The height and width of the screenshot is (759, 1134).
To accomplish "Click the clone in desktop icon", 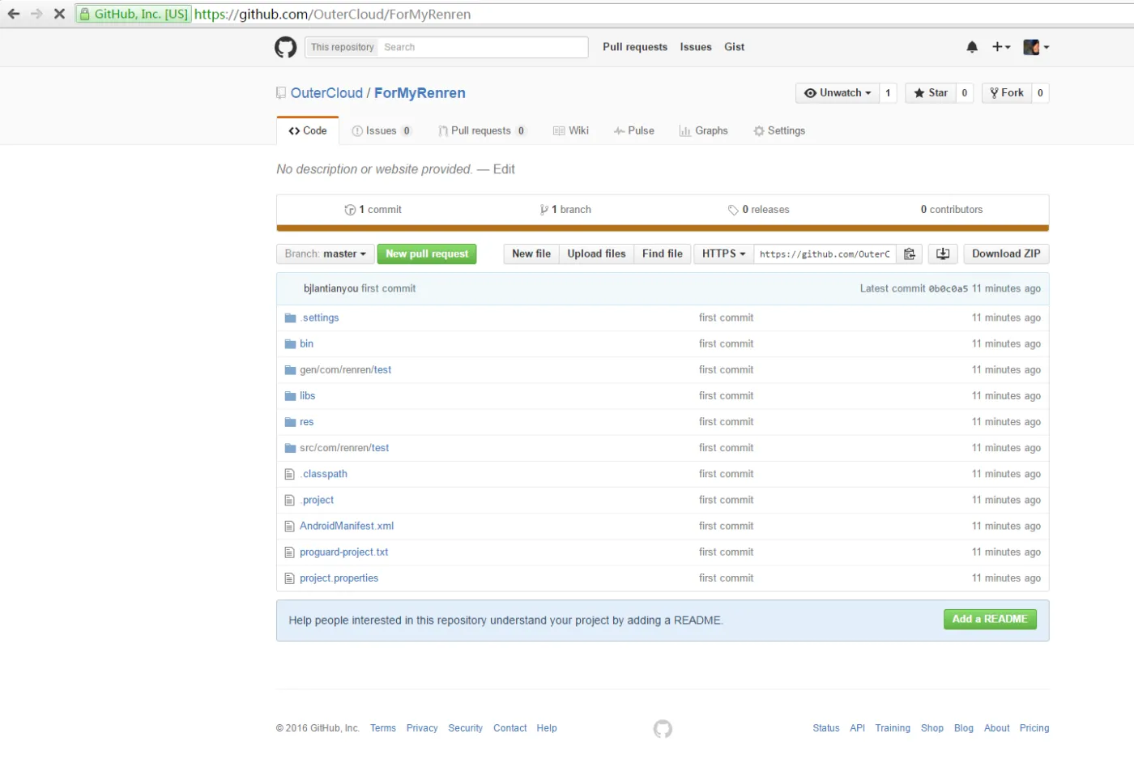I will [943, 254].
